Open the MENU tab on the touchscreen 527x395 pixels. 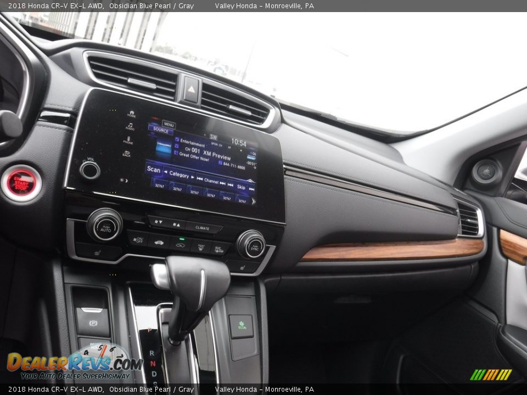point(169,124)
